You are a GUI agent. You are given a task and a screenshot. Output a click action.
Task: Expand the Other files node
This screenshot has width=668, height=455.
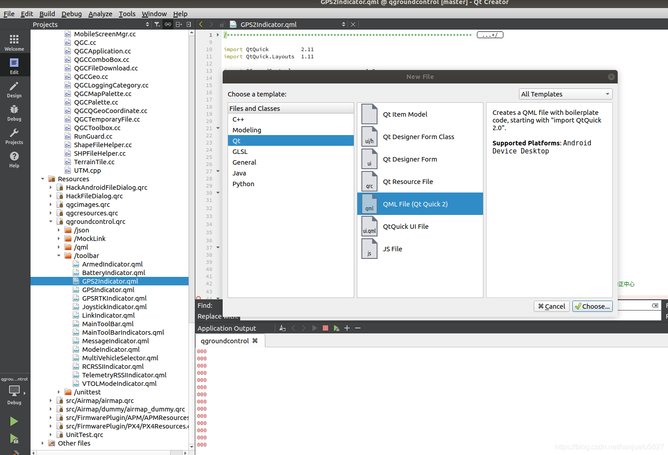coord(43,443)
